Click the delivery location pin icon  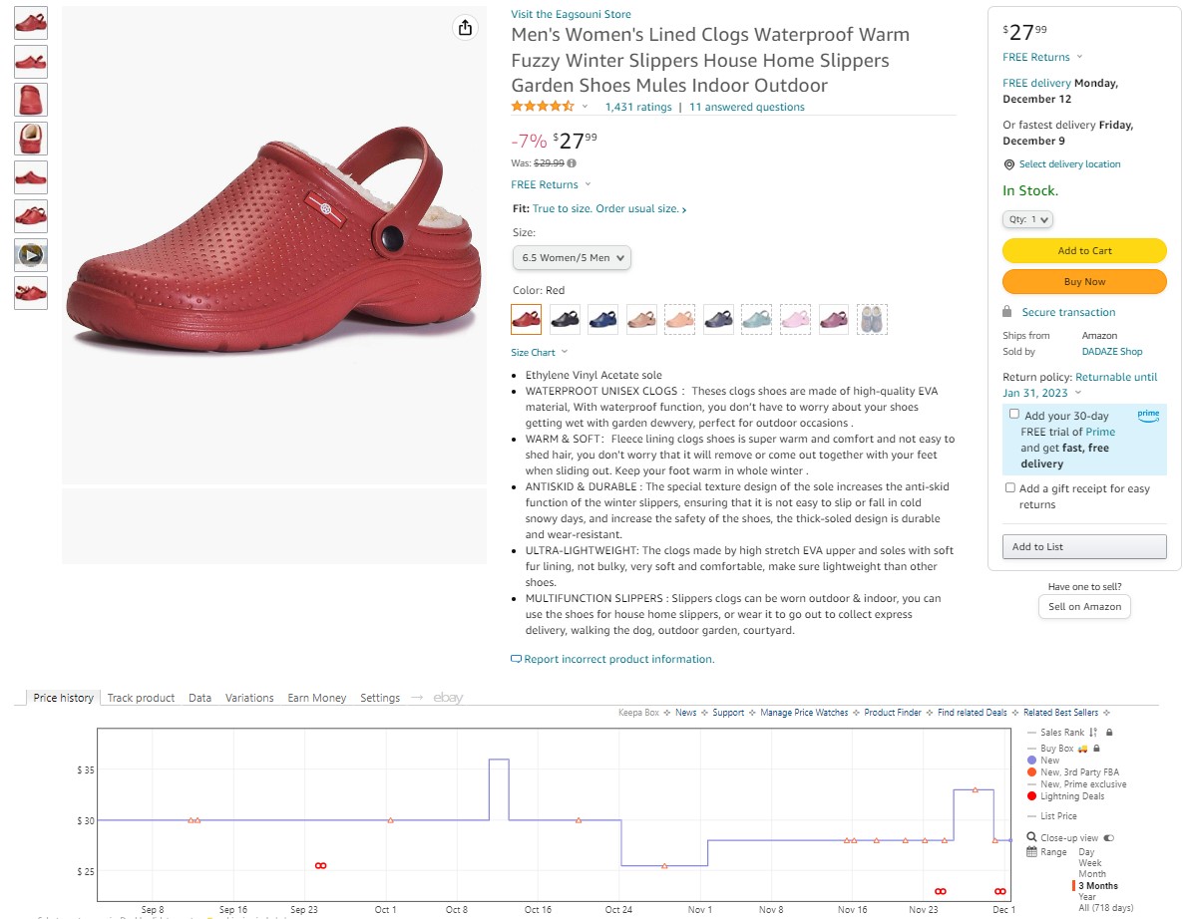1008,164
